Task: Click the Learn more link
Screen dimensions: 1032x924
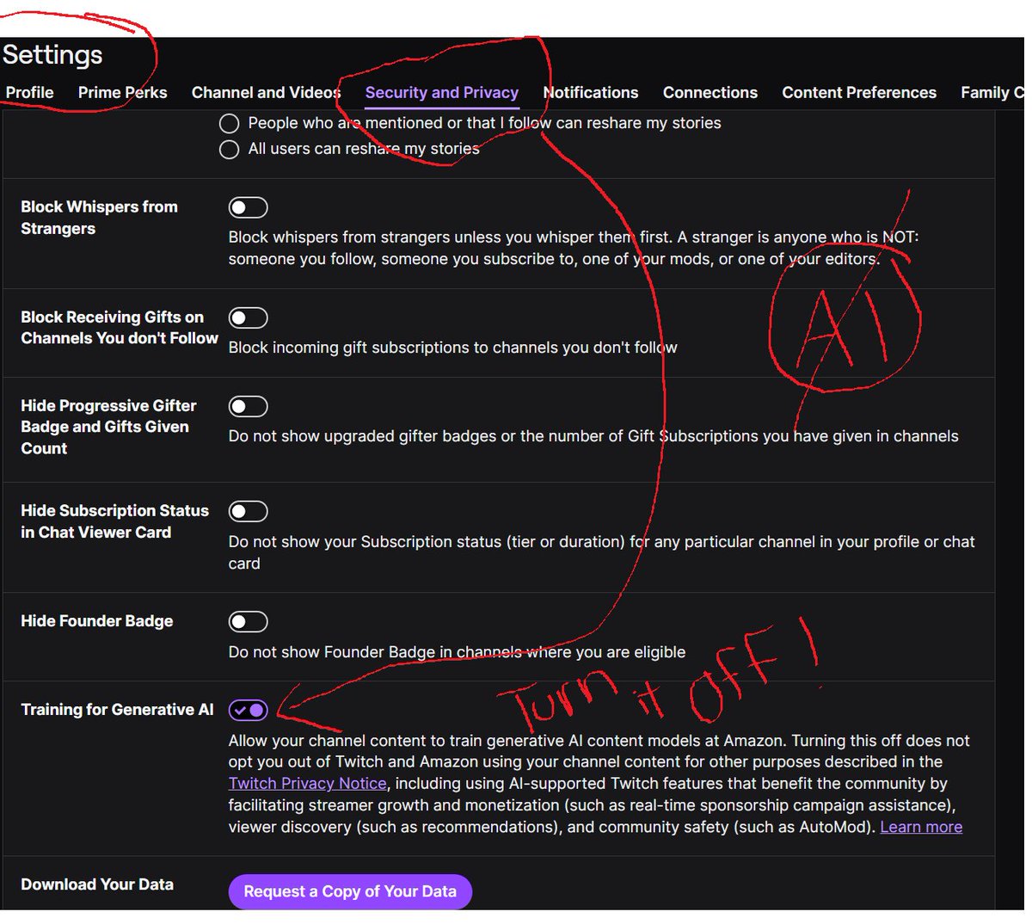Action: tap(921, 827)
